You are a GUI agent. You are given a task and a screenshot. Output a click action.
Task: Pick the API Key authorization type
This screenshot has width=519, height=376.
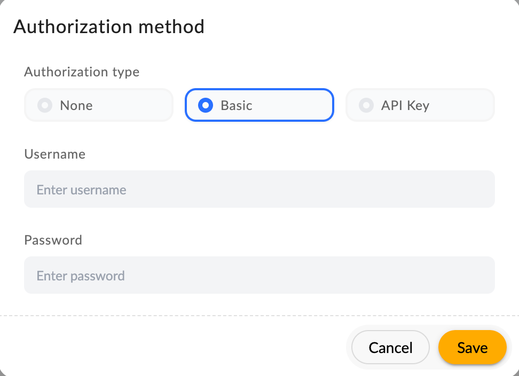coord(420,105)
